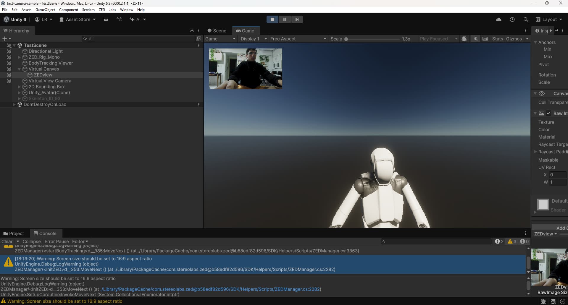The height and width of the screenshot is (305, 568).
Task: Open Unity Cloud icon in toolbar
Action: pyautogui.click(x=498, y=20)
